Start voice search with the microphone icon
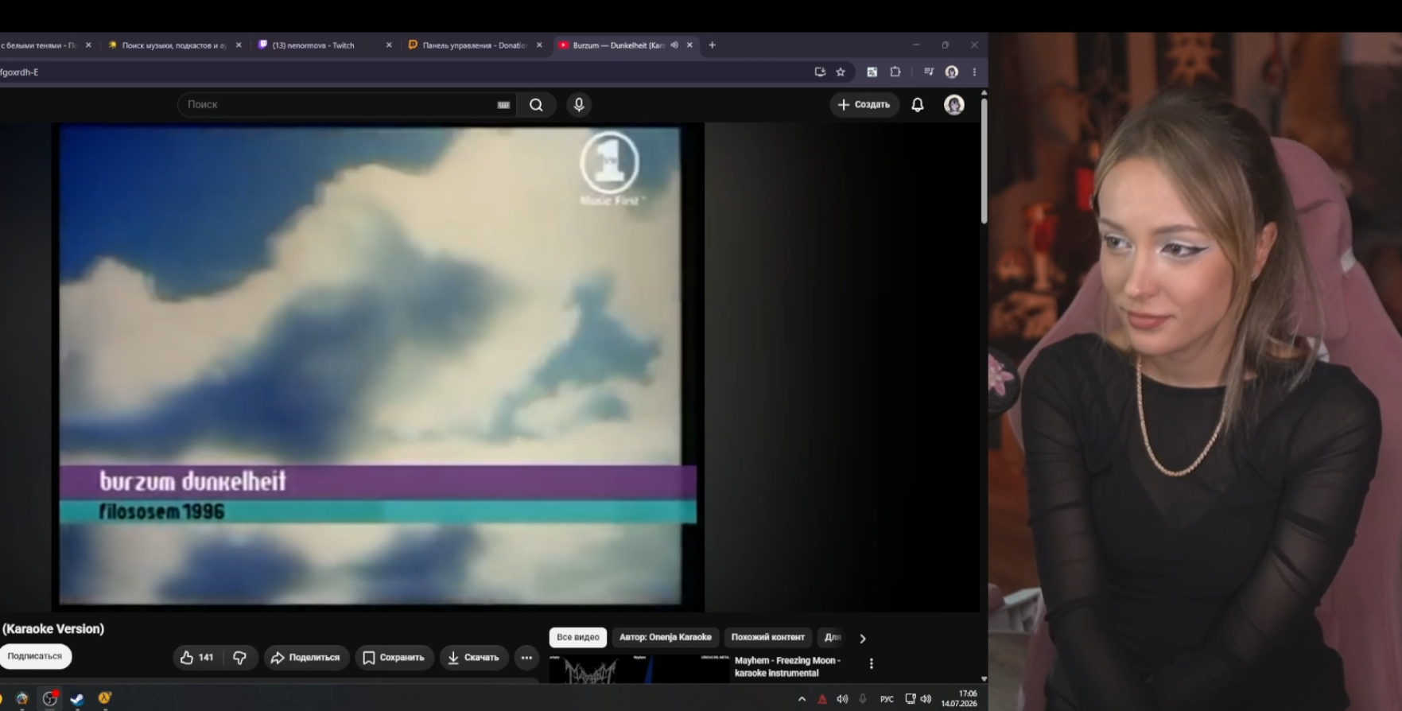 [x=579, y=105]
